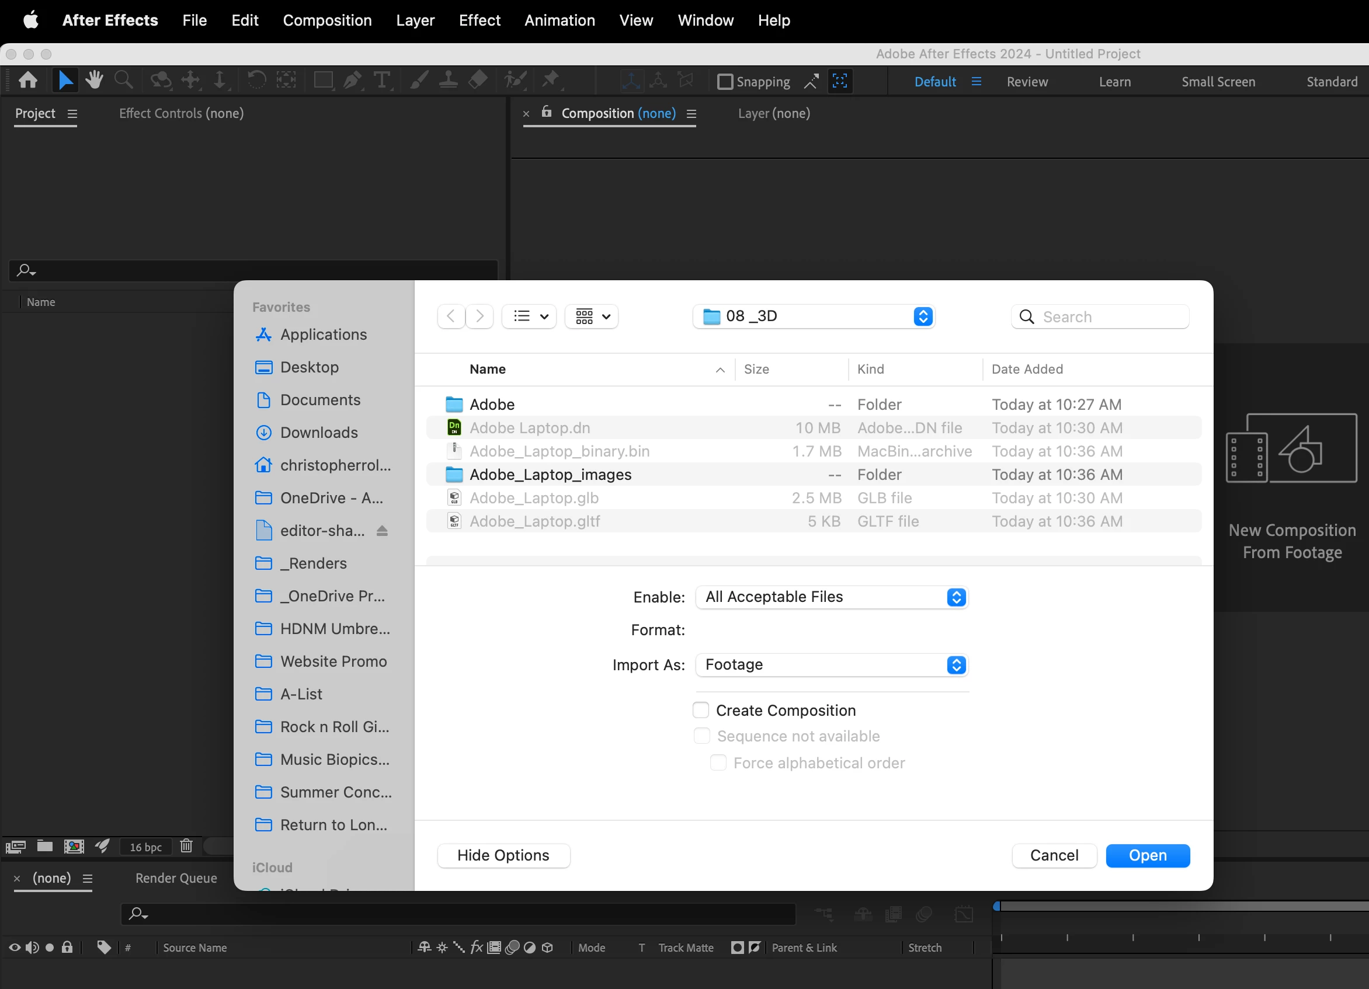Viewport: 1369px width, 989px height.
Task: Enable the Snapping checkbox
Action: (724, 82)
